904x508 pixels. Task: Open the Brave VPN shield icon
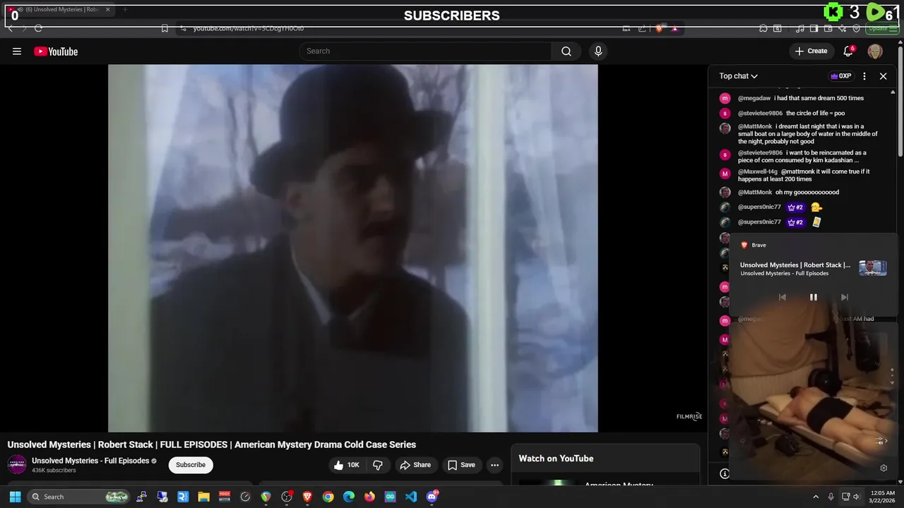(857, 28)
